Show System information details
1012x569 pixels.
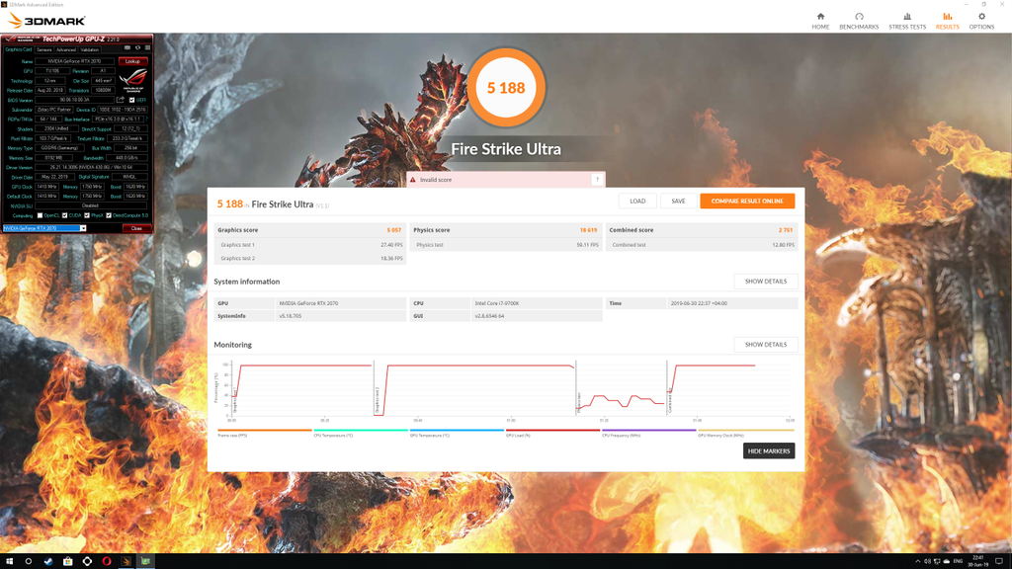click(x=766, y=282)
